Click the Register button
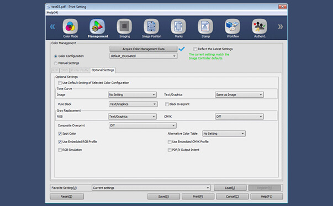 point(265,188)
